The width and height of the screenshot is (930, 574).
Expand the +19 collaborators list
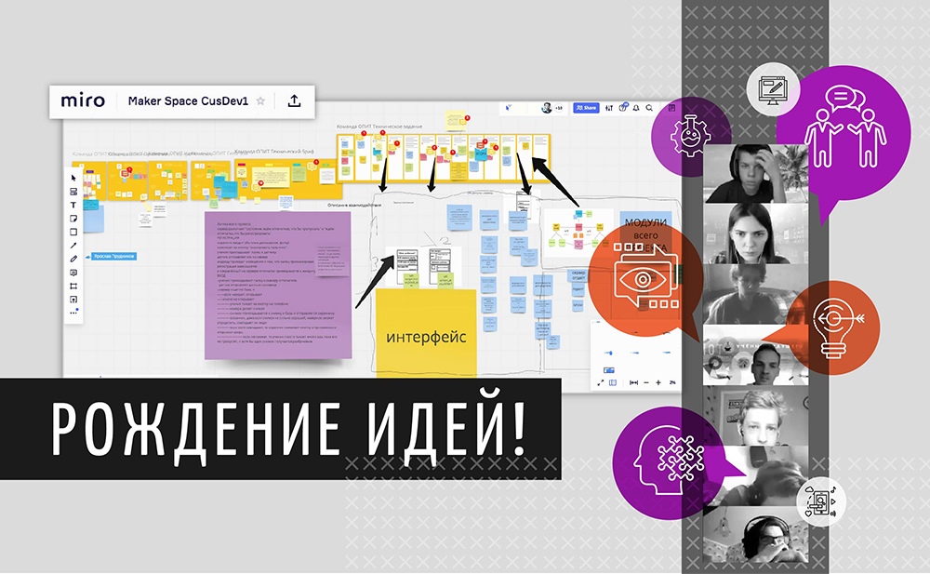point(558,108)
